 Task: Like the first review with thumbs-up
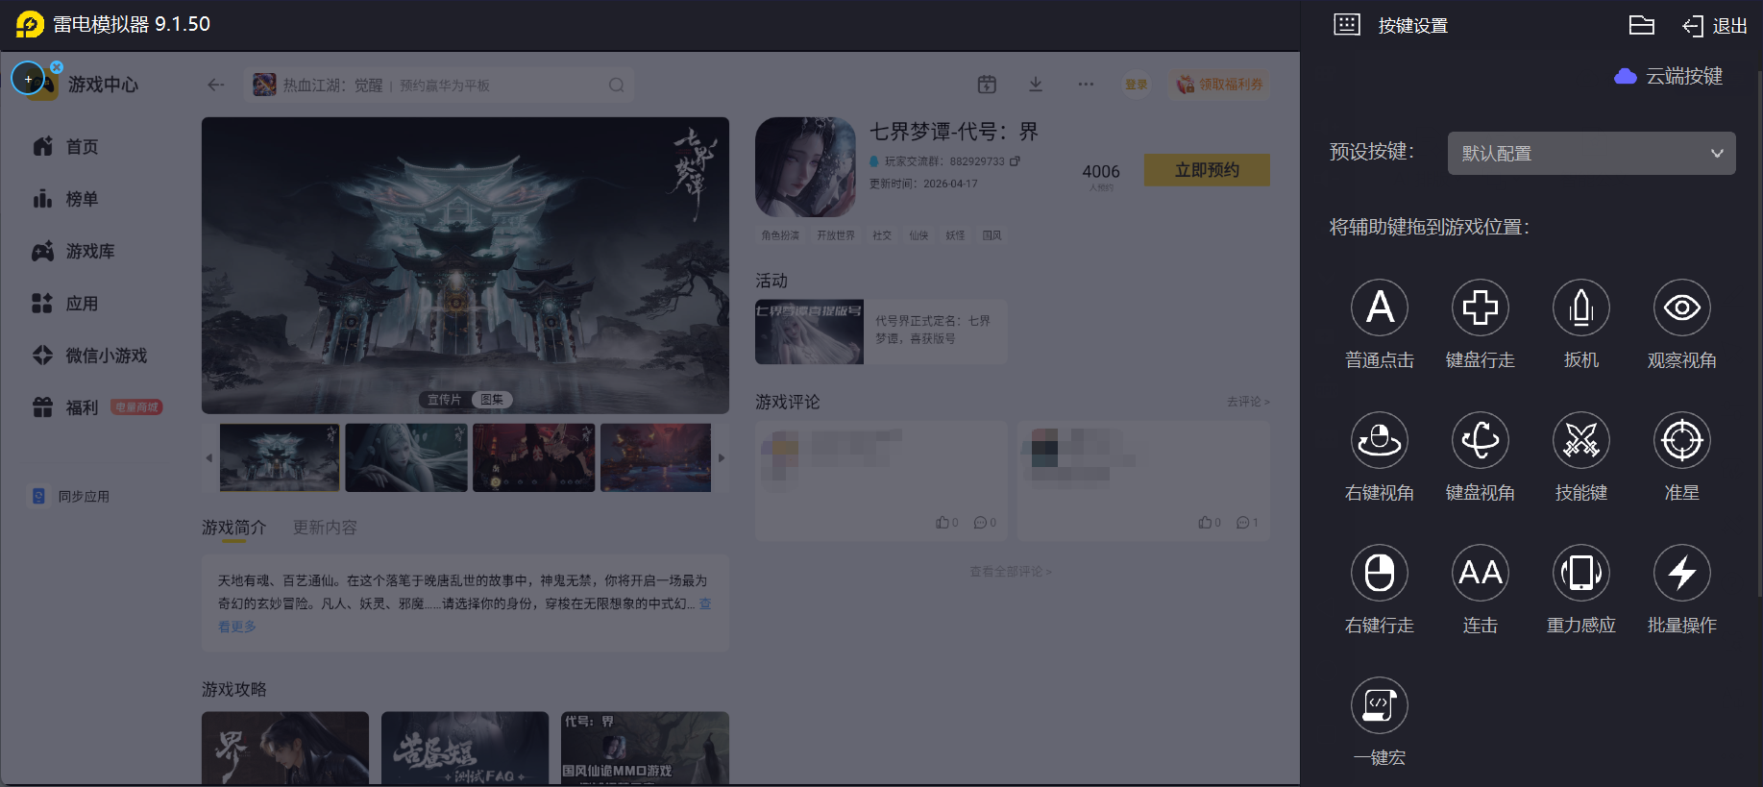(946, 523)
